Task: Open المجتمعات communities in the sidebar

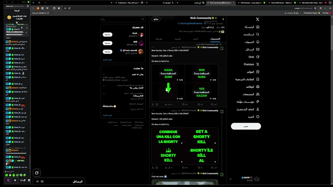Action: [251, 94]
